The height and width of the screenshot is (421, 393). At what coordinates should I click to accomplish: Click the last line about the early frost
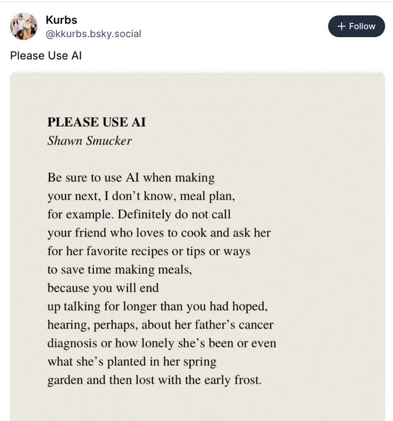click(x=155, y=380)
